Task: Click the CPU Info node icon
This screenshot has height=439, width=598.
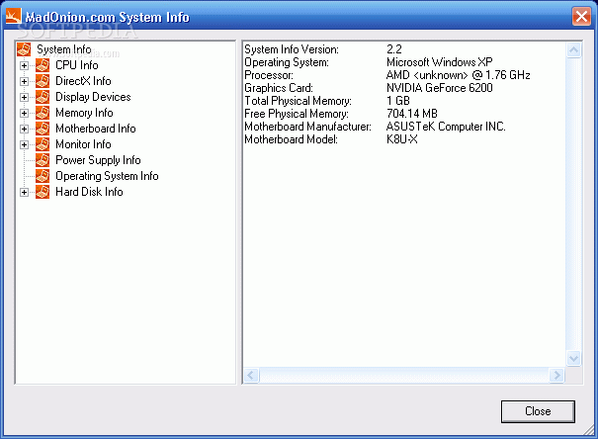Action: 43,65
